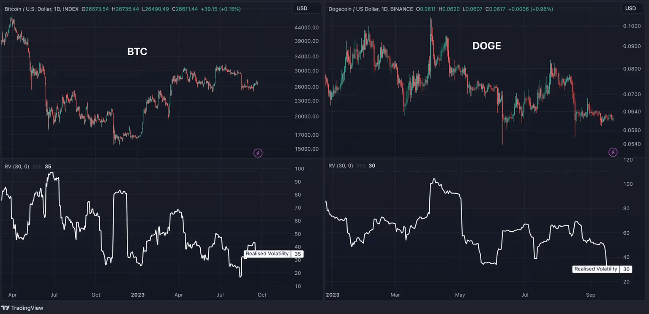Viewport: 649px width, 314px height.
Task: Click the 30000.00 price axis label
Action: point(307,70)
